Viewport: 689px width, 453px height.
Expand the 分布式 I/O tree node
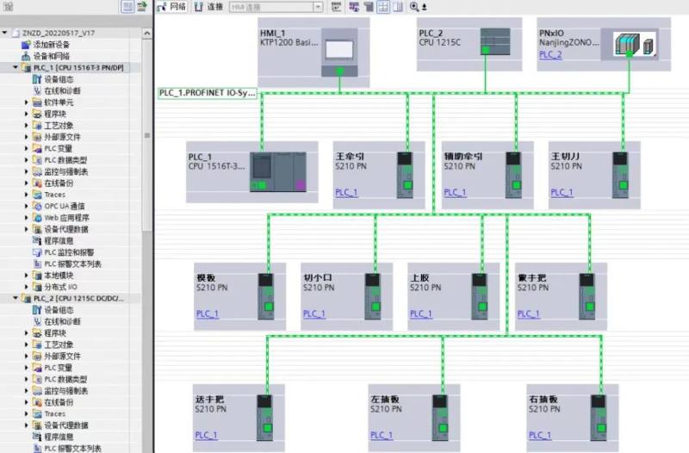tap(27, 287)
